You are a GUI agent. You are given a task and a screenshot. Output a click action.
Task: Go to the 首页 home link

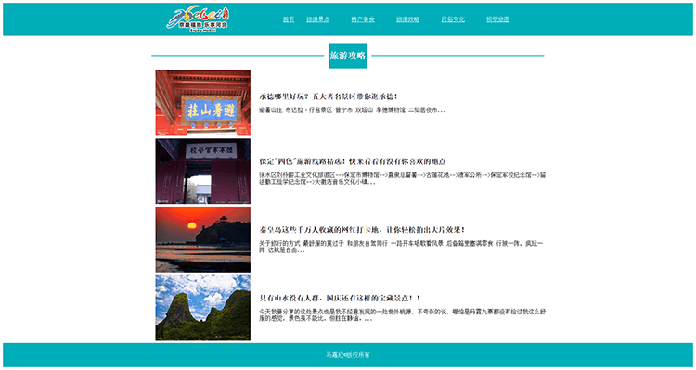[x=289, y=19]
